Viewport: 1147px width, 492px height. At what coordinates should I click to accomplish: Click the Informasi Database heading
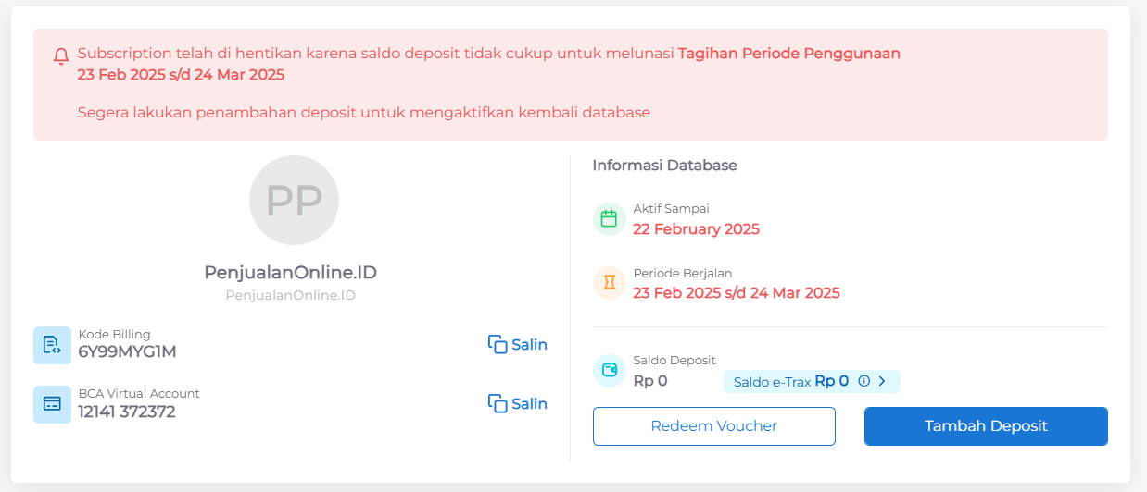coord(664,166)
